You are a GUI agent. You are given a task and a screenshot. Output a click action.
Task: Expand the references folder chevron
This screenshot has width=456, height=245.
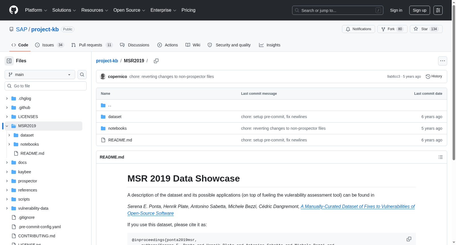[7, 190]
